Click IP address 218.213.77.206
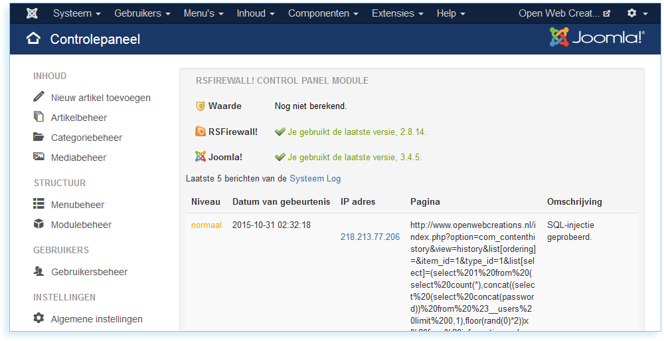The image size is (664, 341). coord(370,237)
